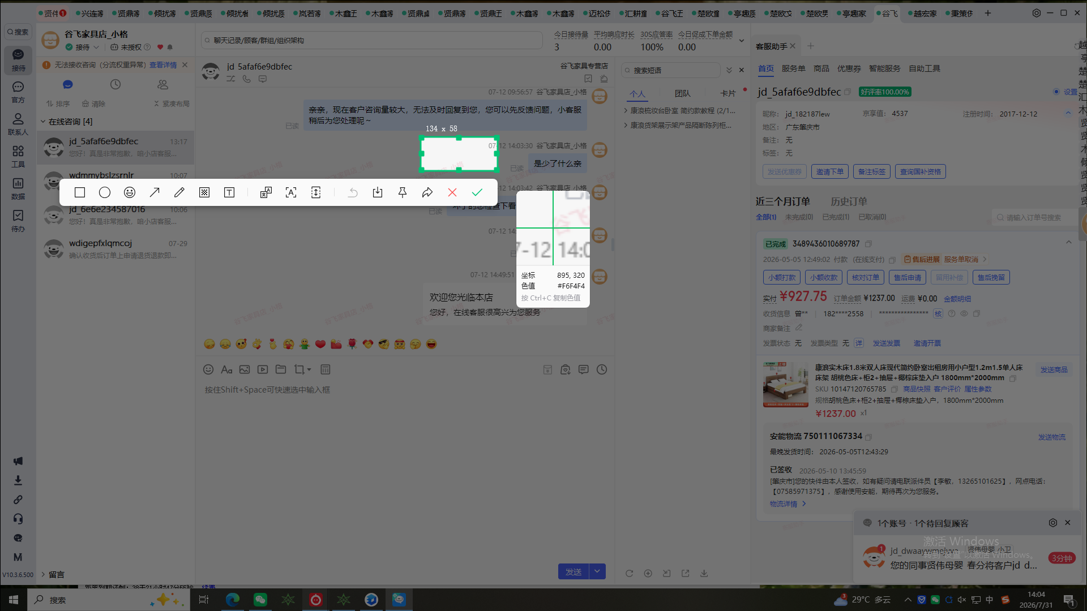Click the chat message area scrollbar

pos(613,244)
